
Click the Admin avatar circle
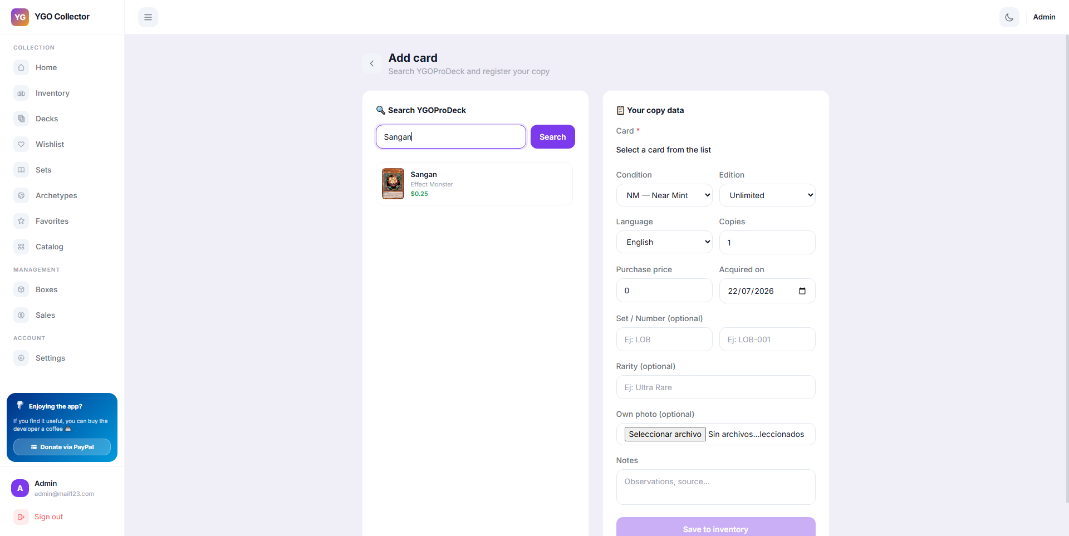tap(20, 488)
